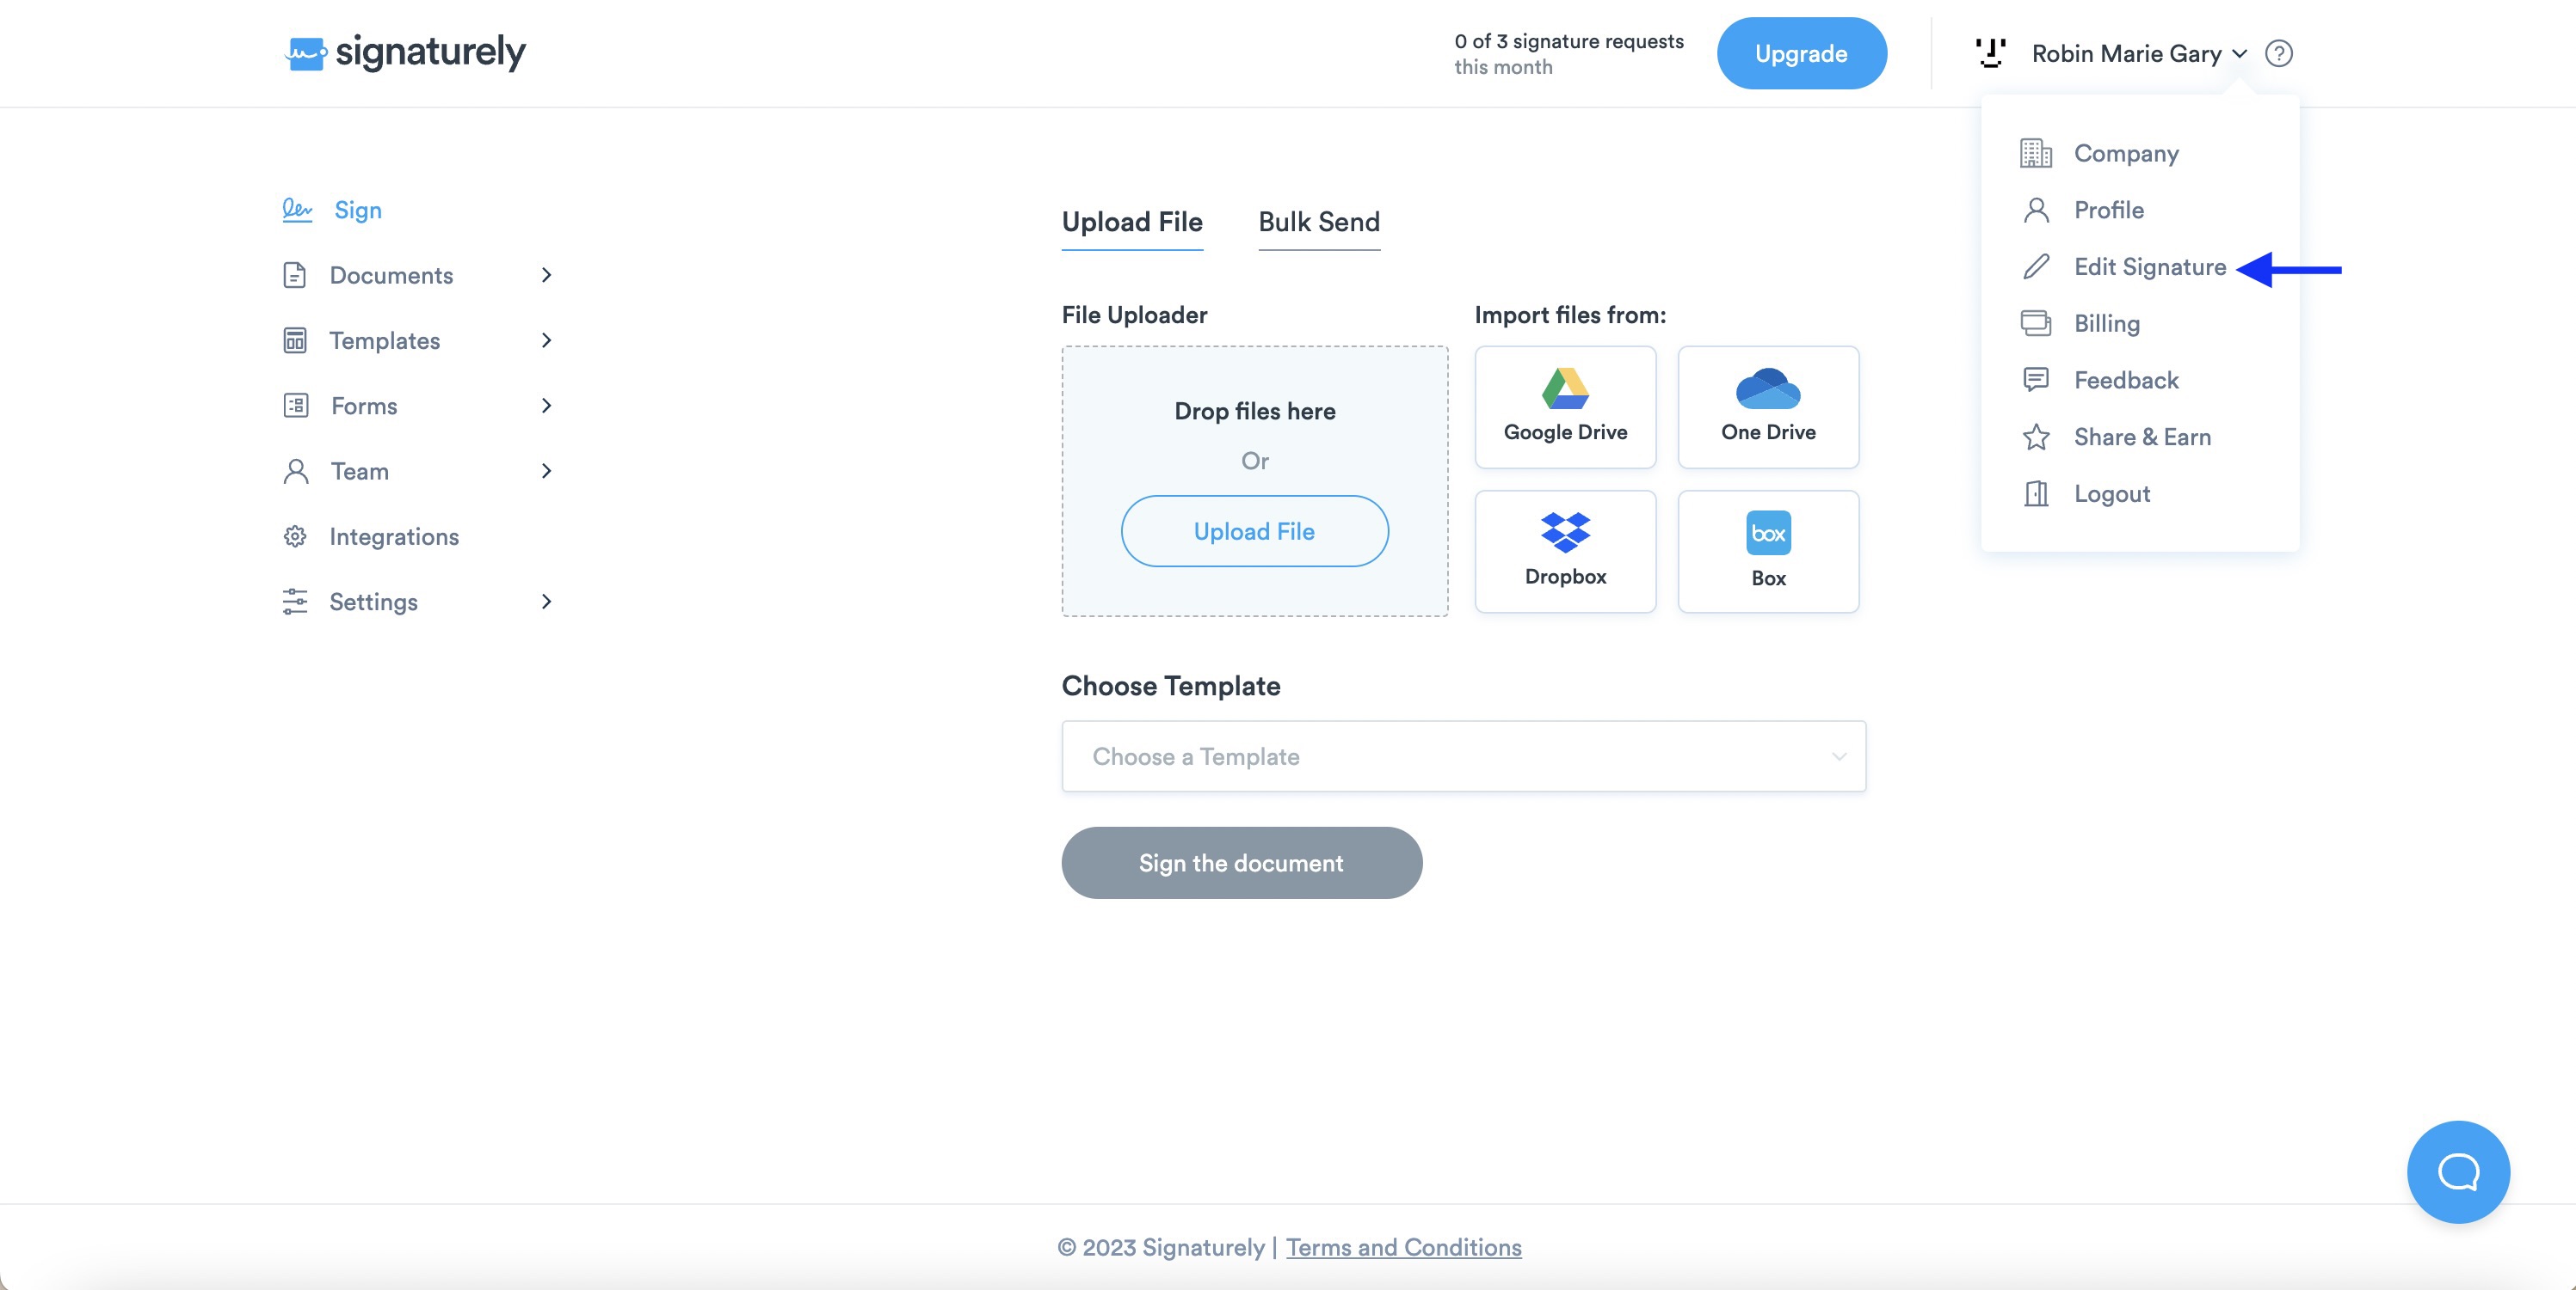This screenshot has height=1290, width=2576.
Task: Open Settings in the sidebar
Action: point(373,602)
